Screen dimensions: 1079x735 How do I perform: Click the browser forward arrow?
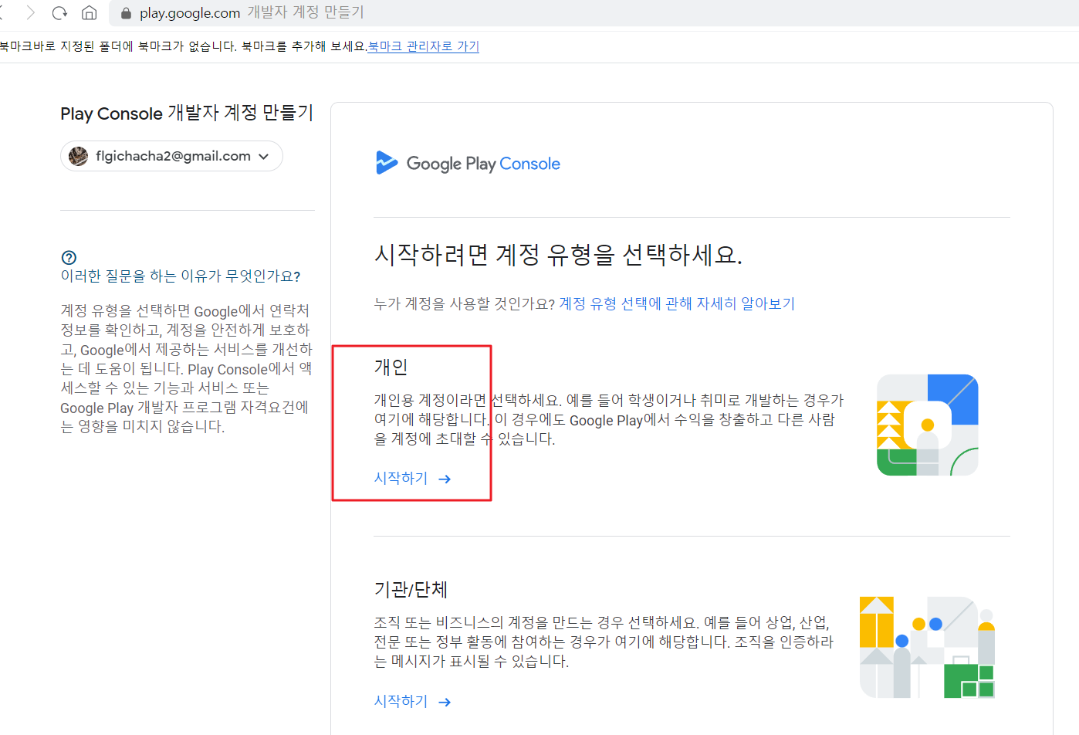[30, 12]
